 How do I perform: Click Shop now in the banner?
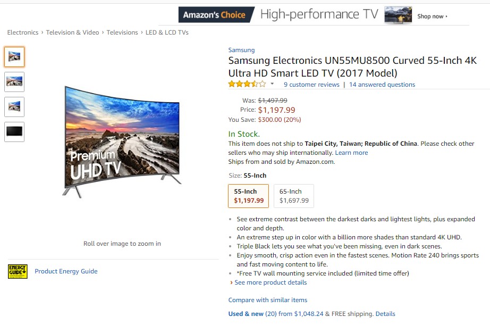pos(432,16)
